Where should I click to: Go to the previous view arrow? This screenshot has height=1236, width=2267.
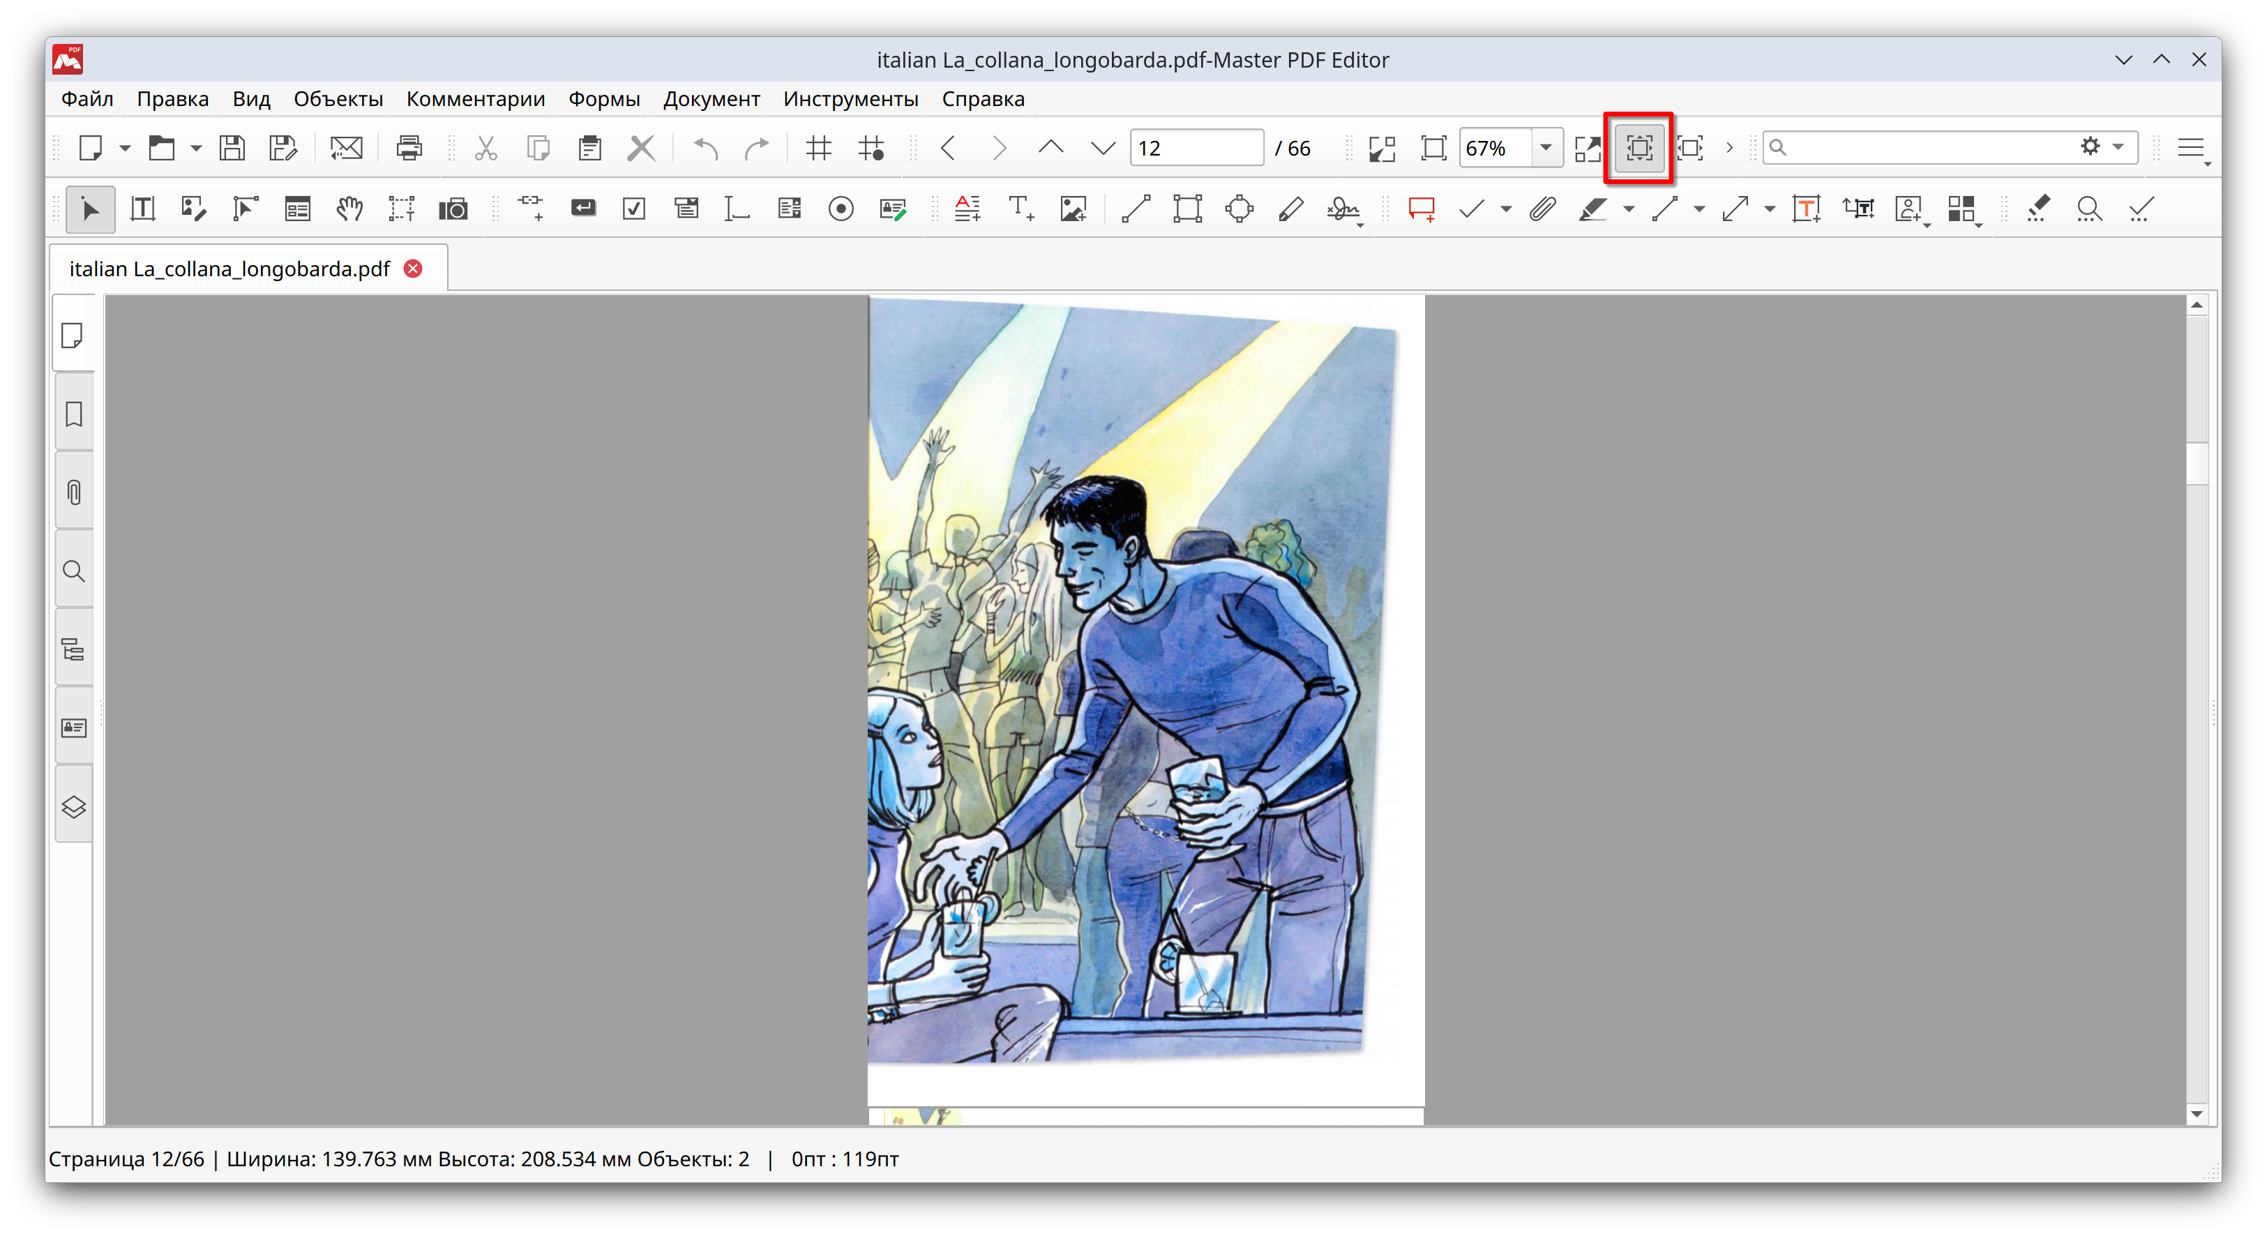[x=948, y=148]
